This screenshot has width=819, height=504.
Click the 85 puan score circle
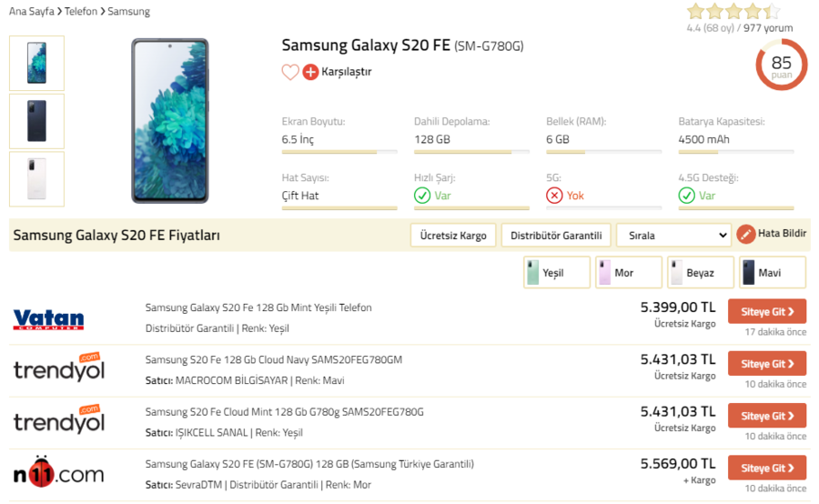pos(781,65)
